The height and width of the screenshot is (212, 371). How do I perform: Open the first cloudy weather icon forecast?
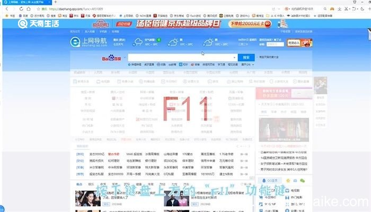138,42
